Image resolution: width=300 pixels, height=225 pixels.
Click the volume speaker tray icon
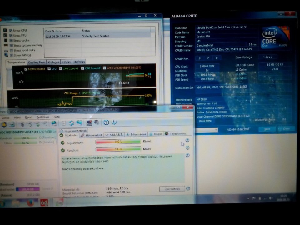coord(271,198)
